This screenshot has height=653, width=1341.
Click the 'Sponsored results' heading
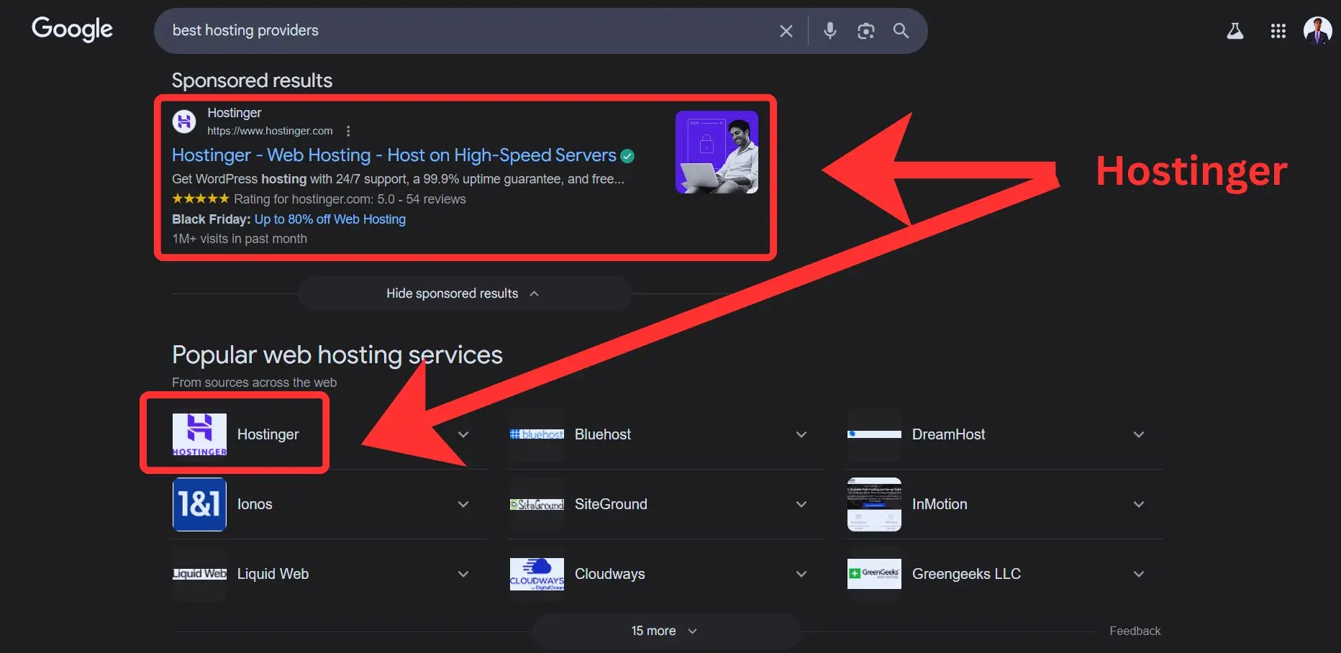(x=252, y=81)
